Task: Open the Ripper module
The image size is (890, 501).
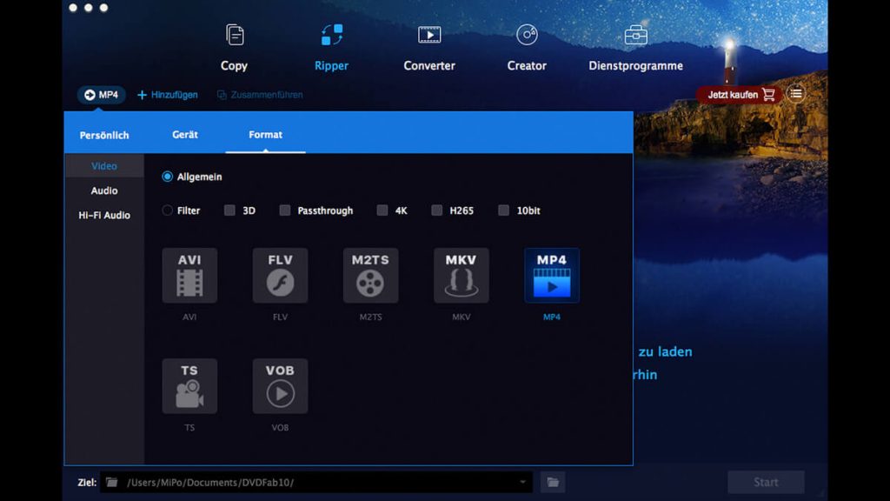Action: coord(331,48)
